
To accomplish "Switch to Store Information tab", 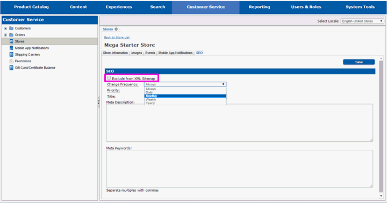I will point(115,53).
